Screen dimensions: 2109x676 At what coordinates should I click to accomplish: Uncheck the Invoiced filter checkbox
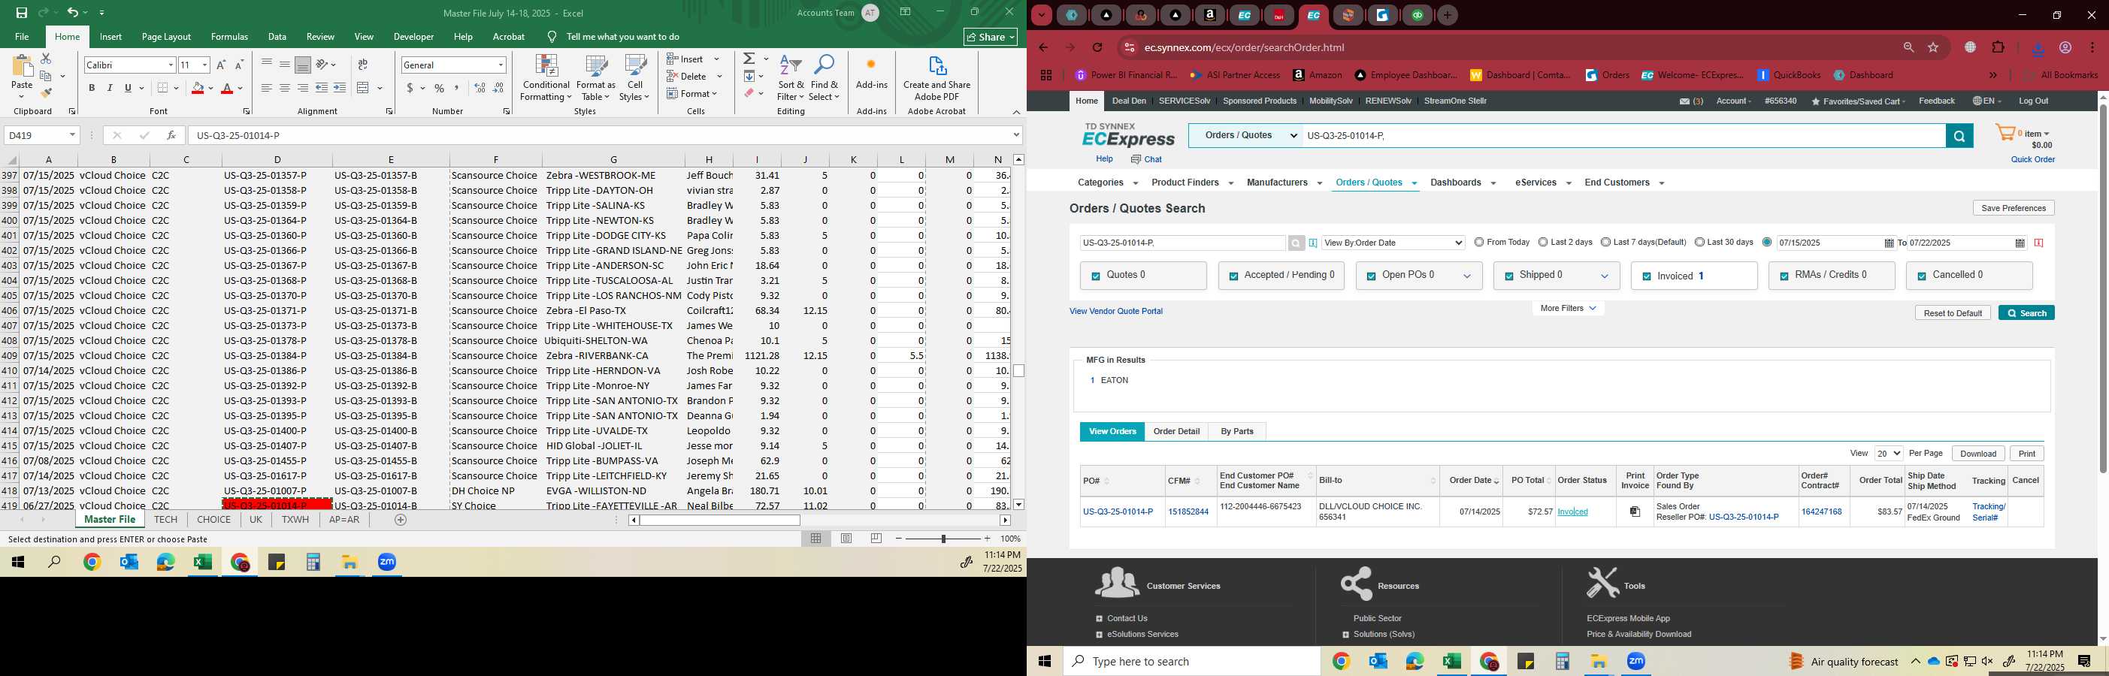click(x=1647, y=276)
